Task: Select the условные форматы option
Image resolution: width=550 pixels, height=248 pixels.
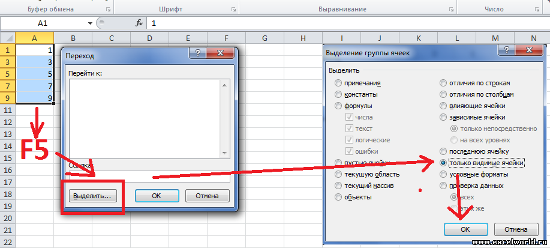Action: coord(474,174)
